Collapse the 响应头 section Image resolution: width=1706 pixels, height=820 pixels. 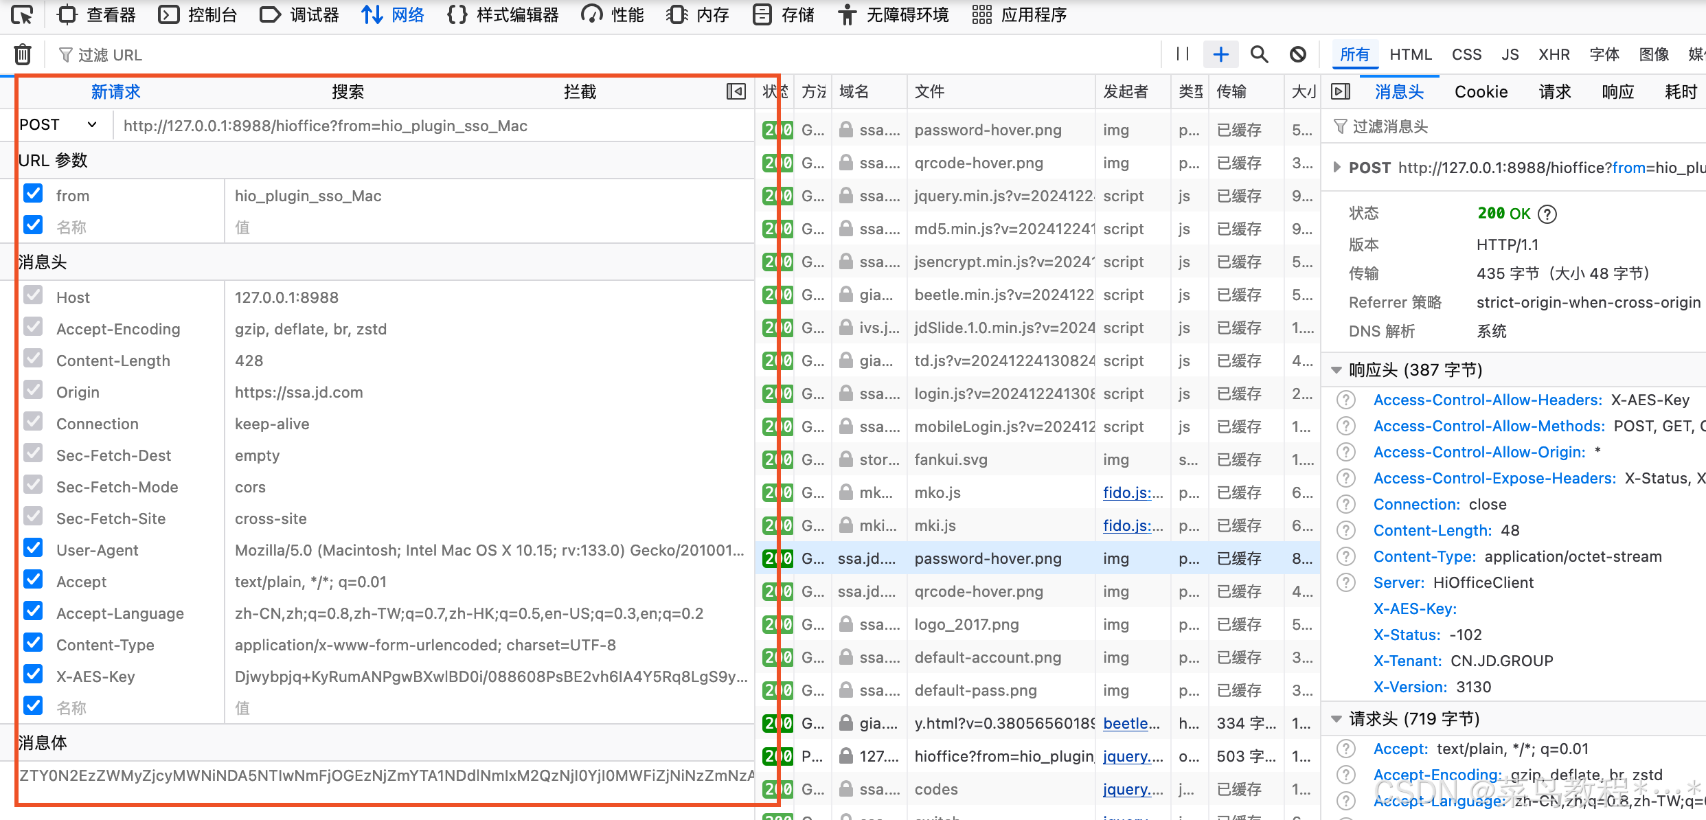pos(1337,370)
